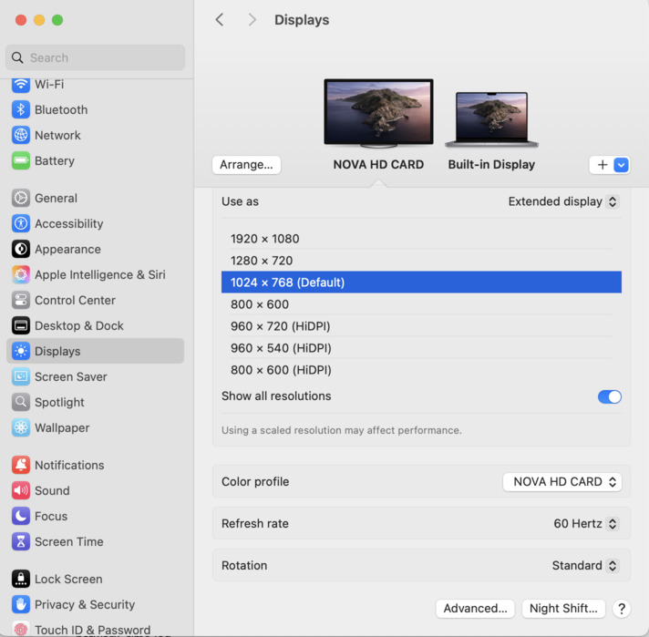The image size is (649, 637).
Task: Select the Battery icon
Action: 21,160
